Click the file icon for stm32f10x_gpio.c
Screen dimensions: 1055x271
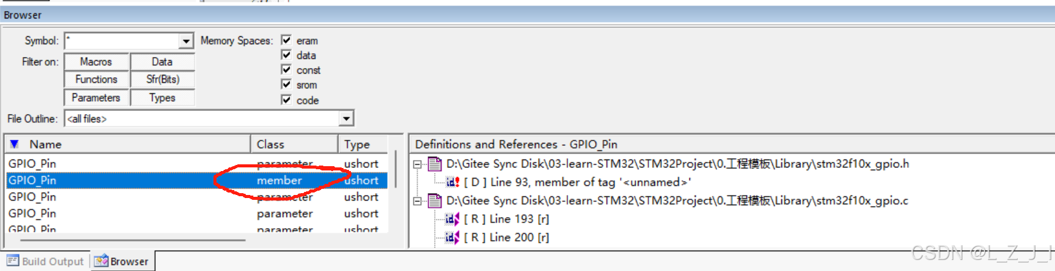click(x=435, y=200)
